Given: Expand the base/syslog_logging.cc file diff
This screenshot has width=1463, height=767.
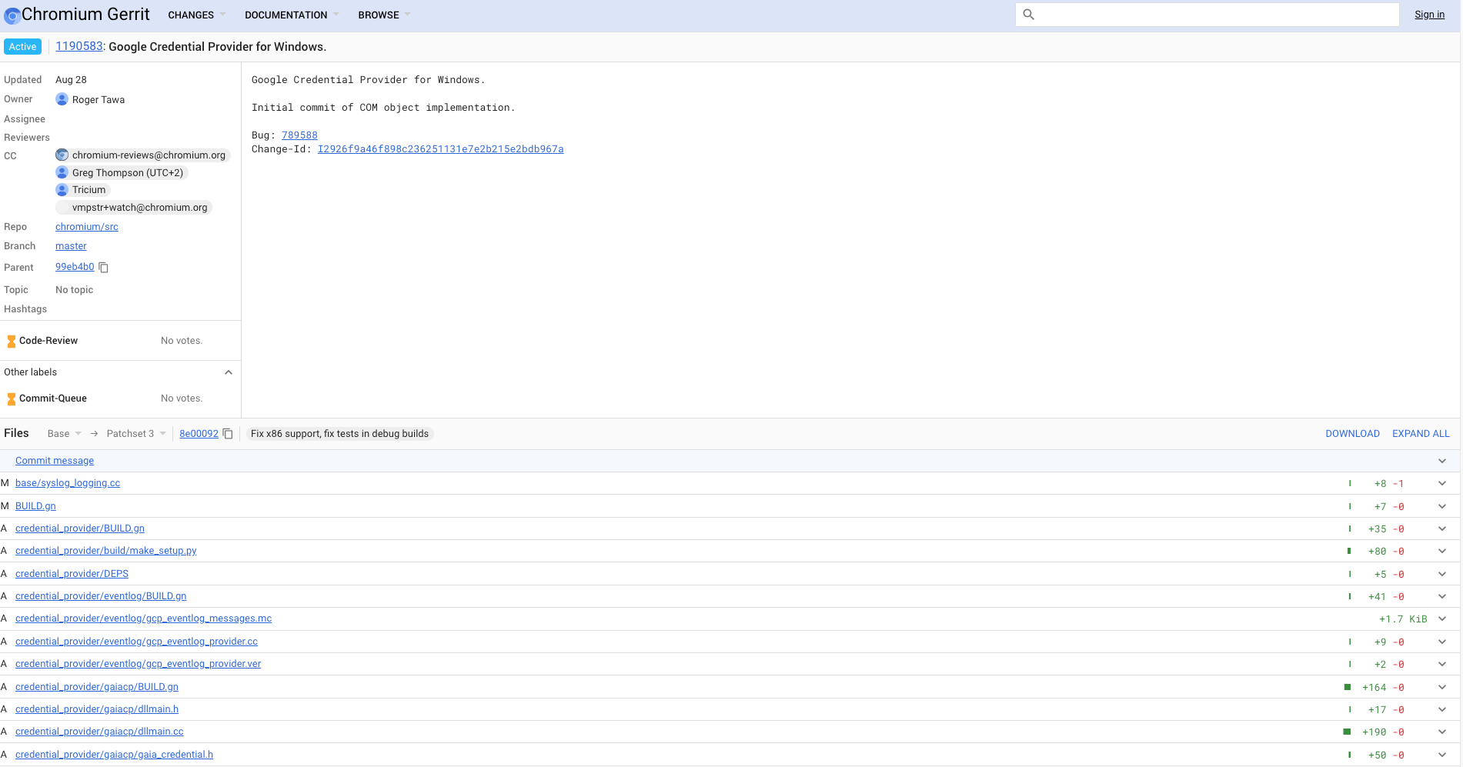Looking at the screenshot, I should tap(1441, 484).
